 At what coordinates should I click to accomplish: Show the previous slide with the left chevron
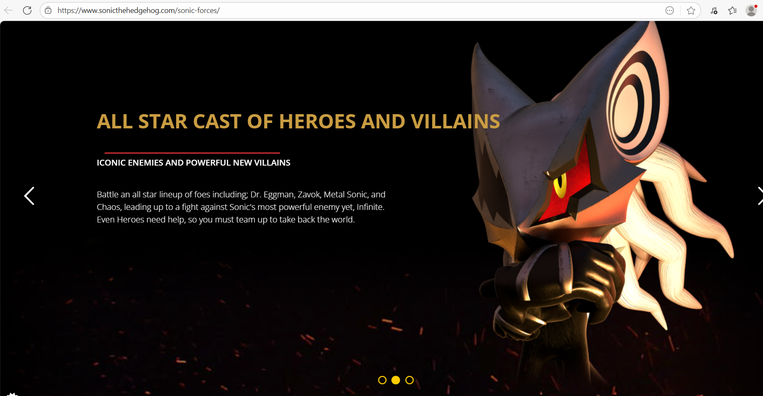point(29,196)
